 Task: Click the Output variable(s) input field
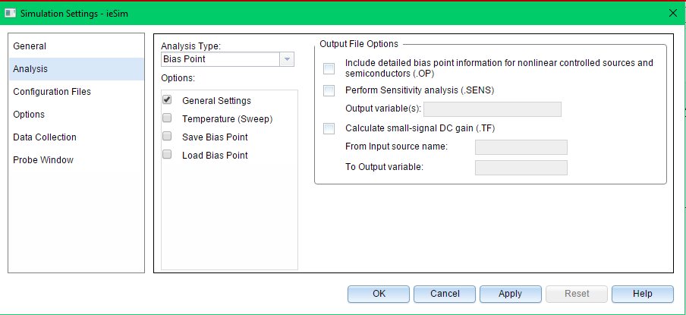click(492, 109)
